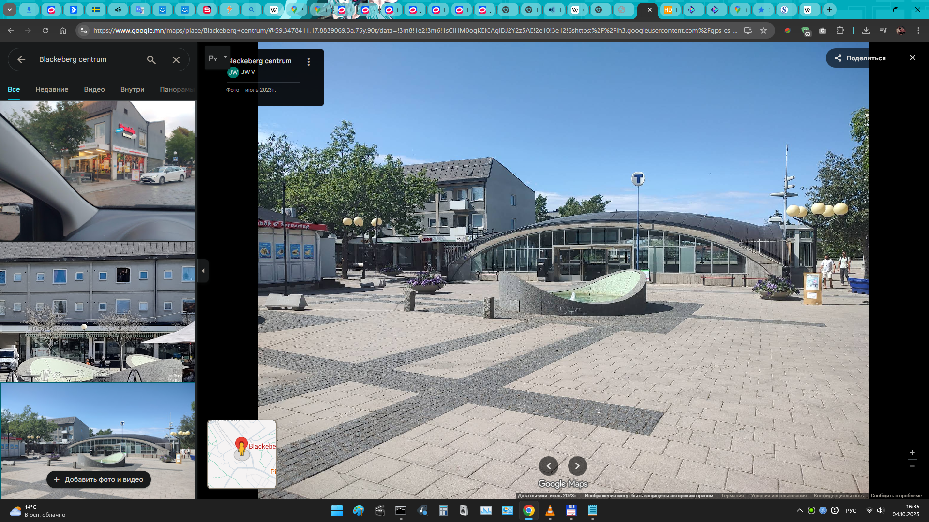
Task: Switch to the Внутри tab
Action: (132, 89)
